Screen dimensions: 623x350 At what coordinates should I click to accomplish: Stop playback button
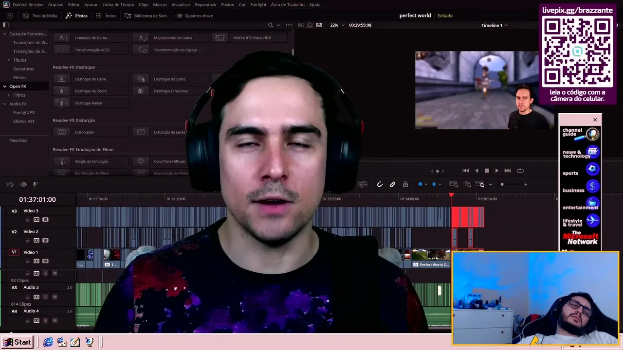[487, 171]
